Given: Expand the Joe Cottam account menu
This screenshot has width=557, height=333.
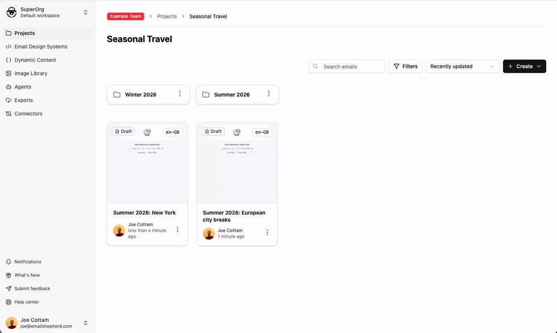Looking at the screenshot, I should click(x=47, y=323).
